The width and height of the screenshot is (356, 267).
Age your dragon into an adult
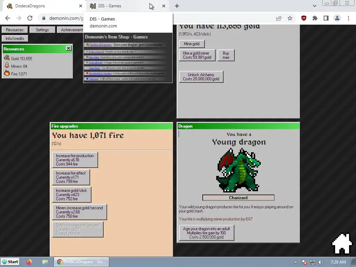click(x=207, y=233)
